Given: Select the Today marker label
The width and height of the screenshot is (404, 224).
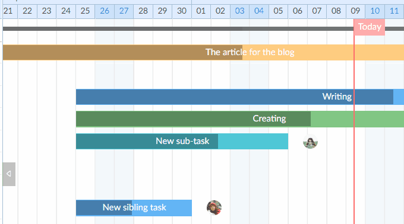Looking at the screenshot, I should (x=370, y=27).
